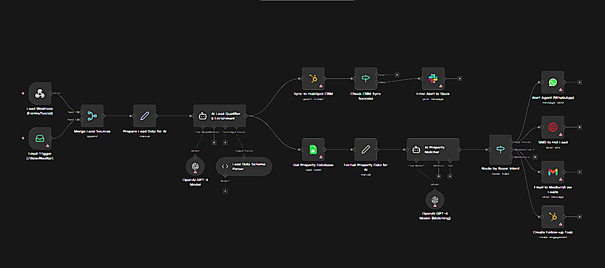Screen dimensions: 605x268
Task: Click the Merge Lead Sources node icon
Action: [92, 116]
